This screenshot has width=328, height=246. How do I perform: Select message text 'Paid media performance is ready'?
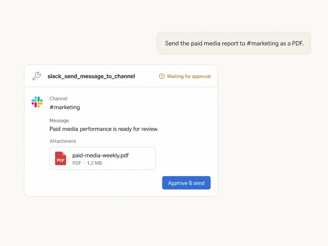pyautogui.click(x=91, y=129)
